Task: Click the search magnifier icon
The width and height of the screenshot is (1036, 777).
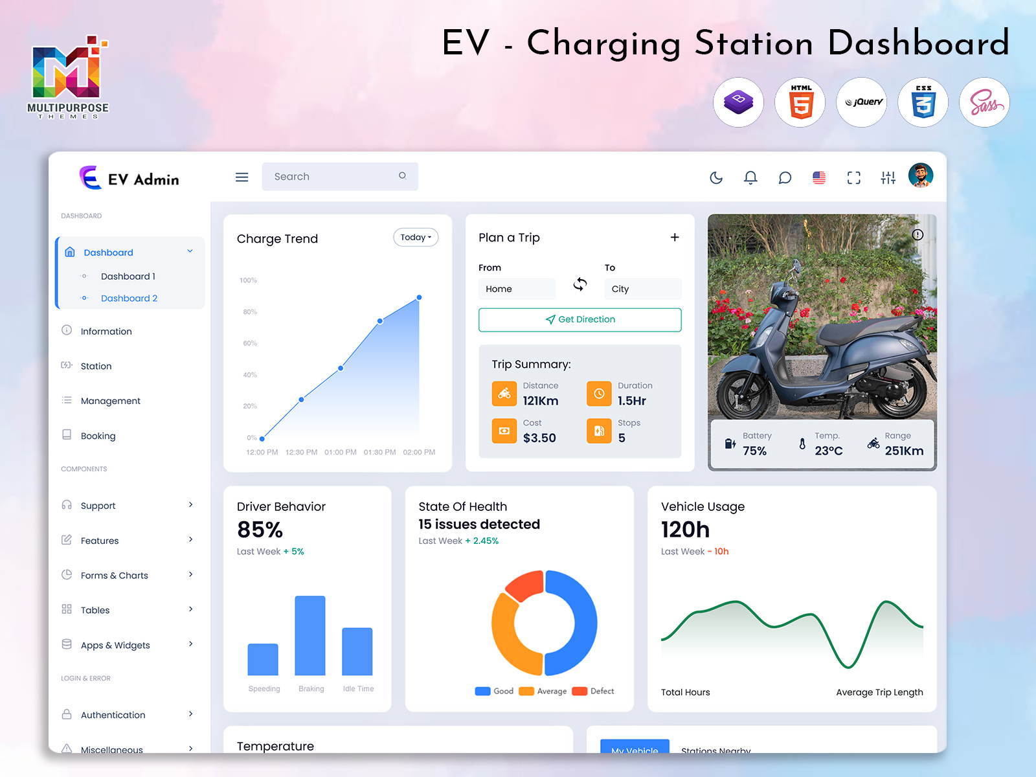Action: pyautogui.click(x=402, y=175)
